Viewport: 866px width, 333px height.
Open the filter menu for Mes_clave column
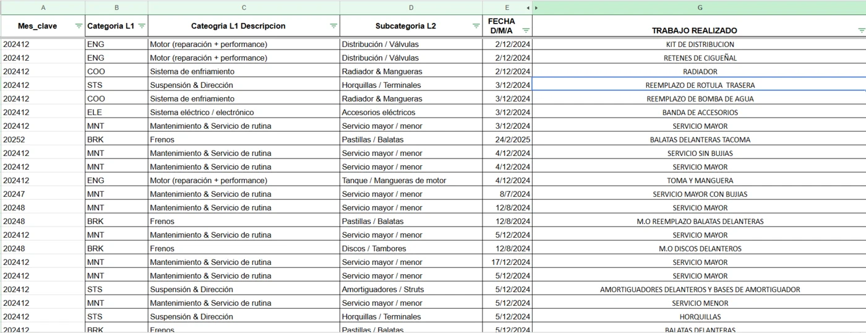79,26
